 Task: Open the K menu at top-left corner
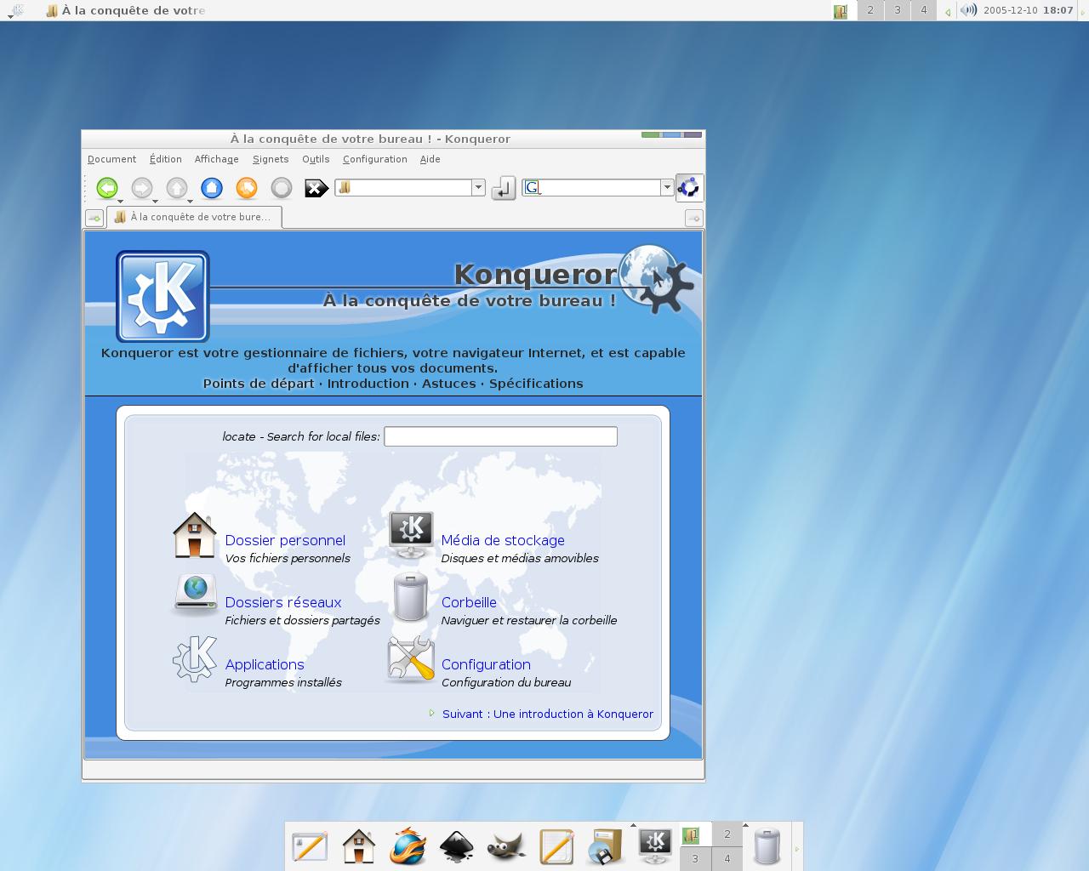(15, 10)
